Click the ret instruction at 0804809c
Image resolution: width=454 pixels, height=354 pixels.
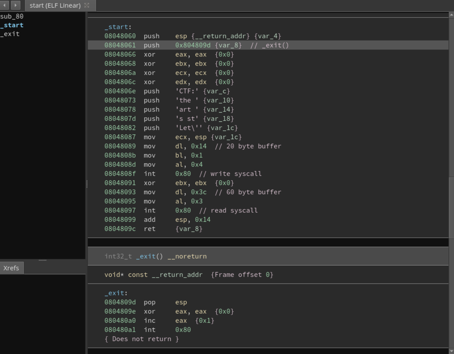pos(149,229)
